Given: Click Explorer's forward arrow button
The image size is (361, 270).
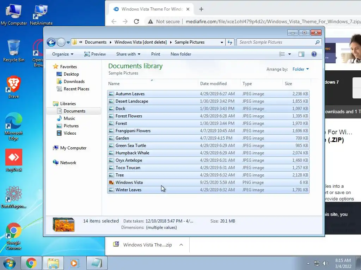Looking at the screenshot, I should click(x=61, y=42).
